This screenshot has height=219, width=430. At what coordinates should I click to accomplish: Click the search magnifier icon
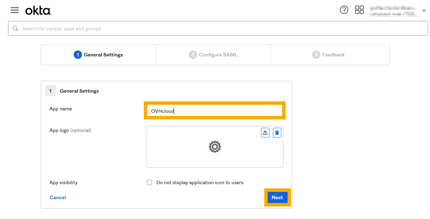pos(15,28)
